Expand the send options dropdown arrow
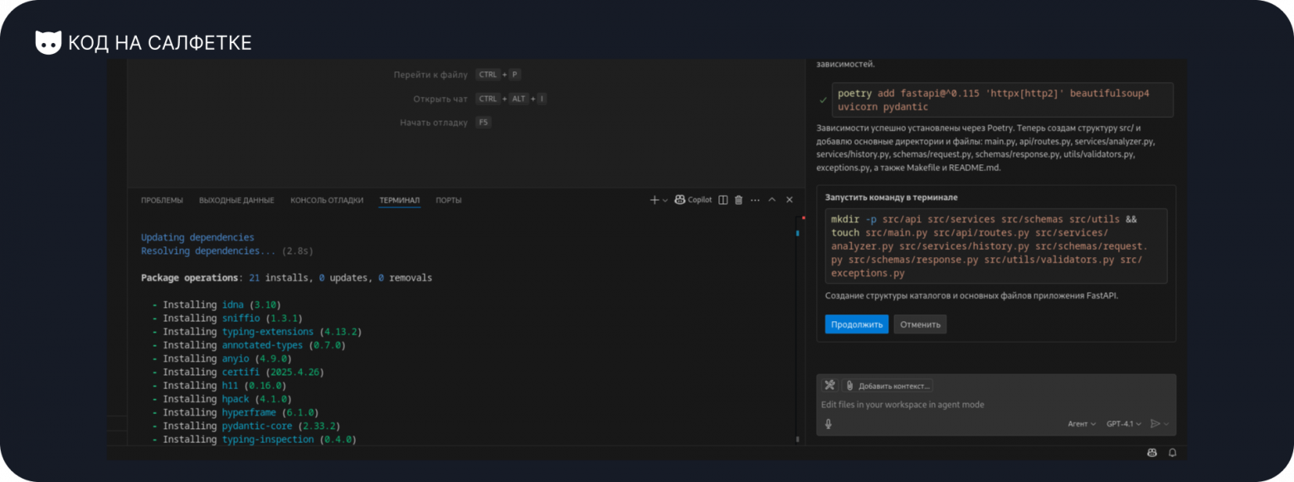The height and width of the screenshot is (482, 1294). pos(1167,425)
